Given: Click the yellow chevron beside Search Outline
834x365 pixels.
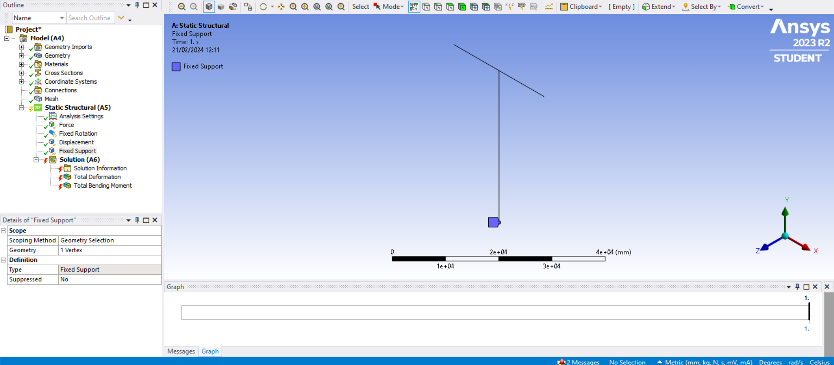Looking at the screenshot, I should tap(121, 18).
